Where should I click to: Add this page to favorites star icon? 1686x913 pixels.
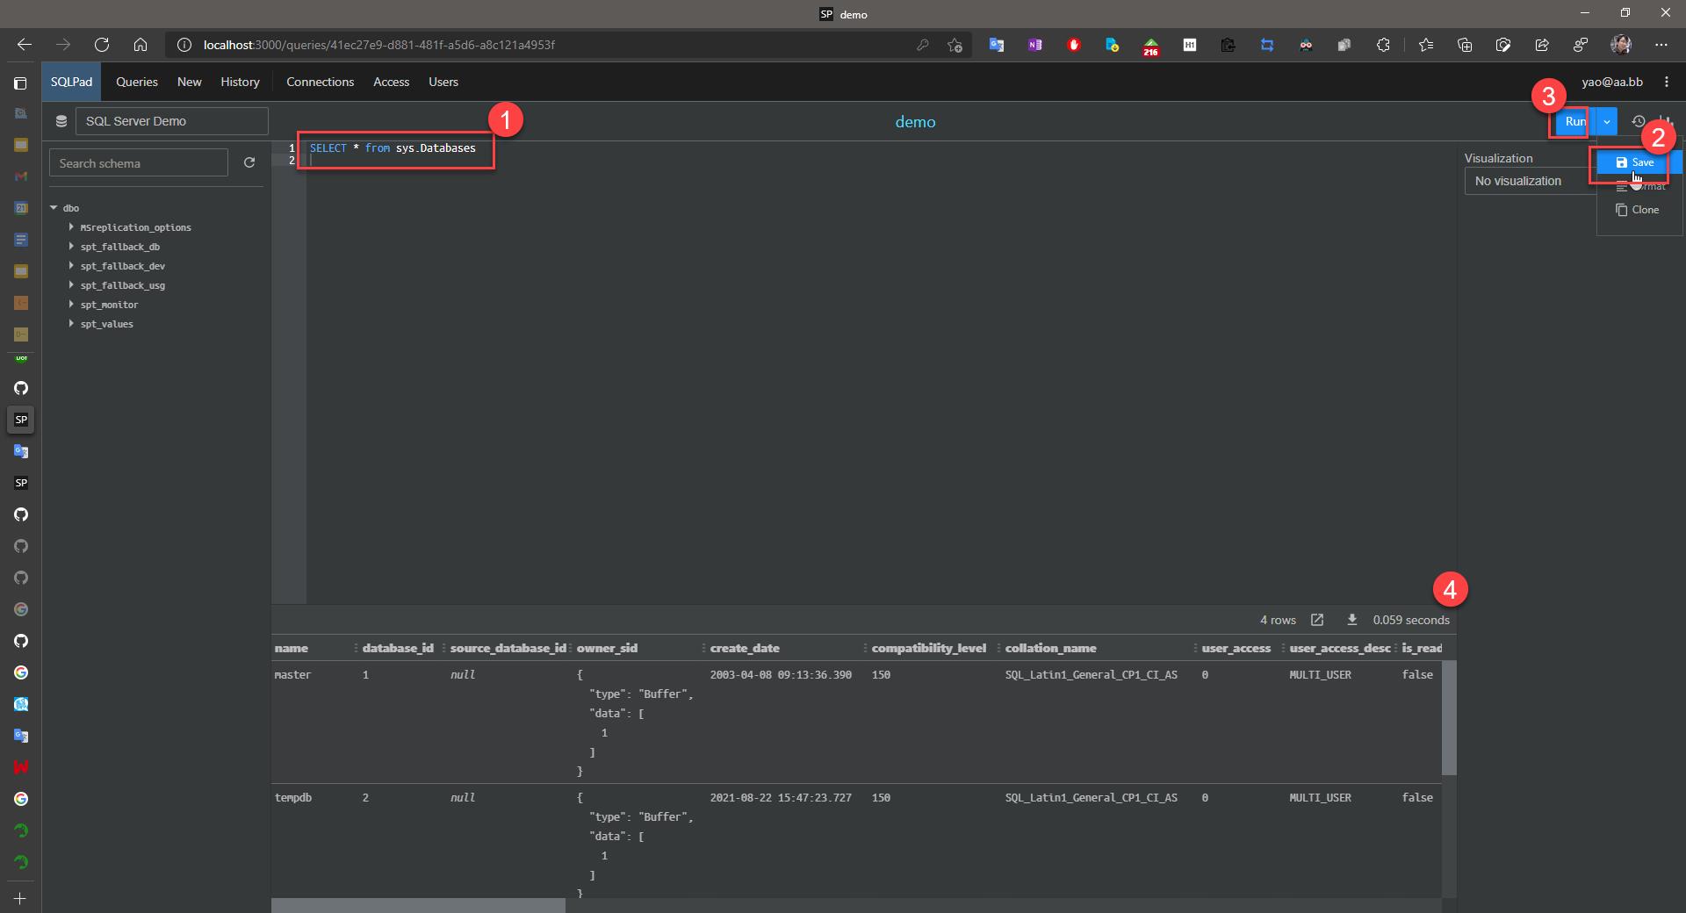click(955, 45)
